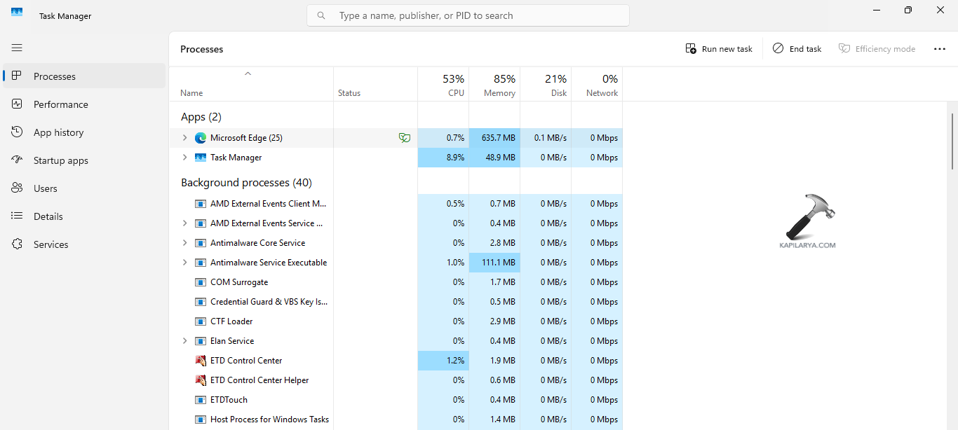Image resolution: width=958 pixels, height=430 pixels.
Task: Focus the name, publisher, or PID search box
Action: pos(477,15)
